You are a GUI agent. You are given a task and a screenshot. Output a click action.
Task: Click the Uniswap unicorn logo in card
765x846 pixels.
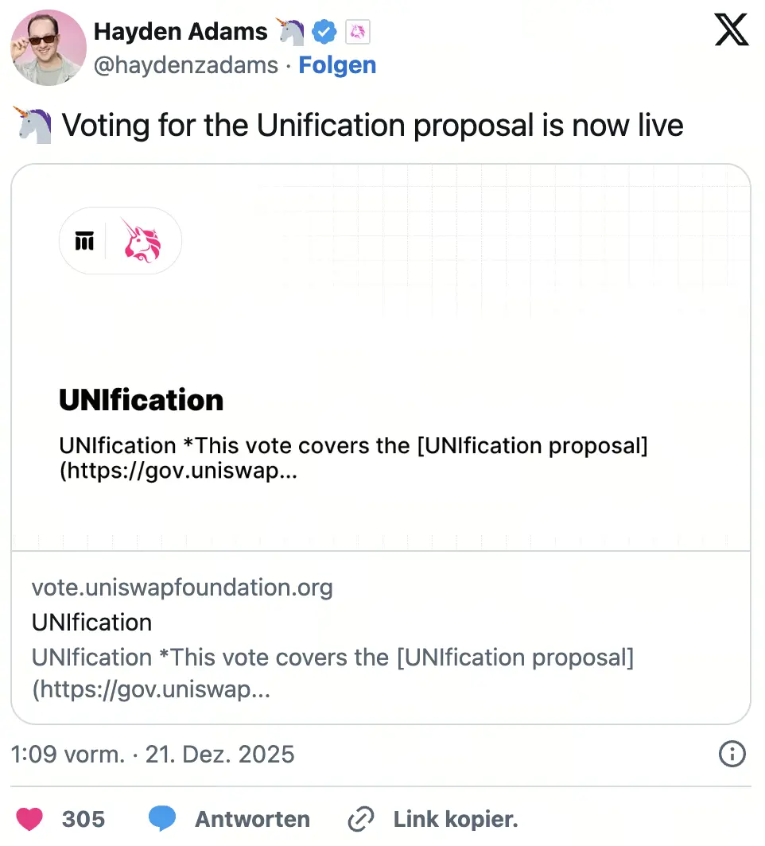coord(142,241)
